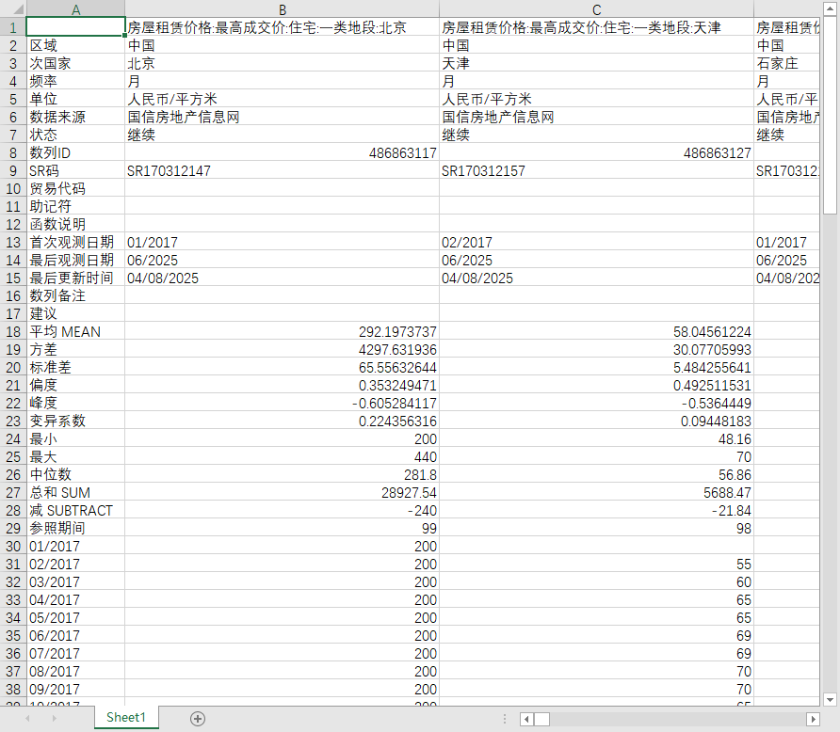Click the Beijing series title cell

pyautogui.click(x=283, y=27)
